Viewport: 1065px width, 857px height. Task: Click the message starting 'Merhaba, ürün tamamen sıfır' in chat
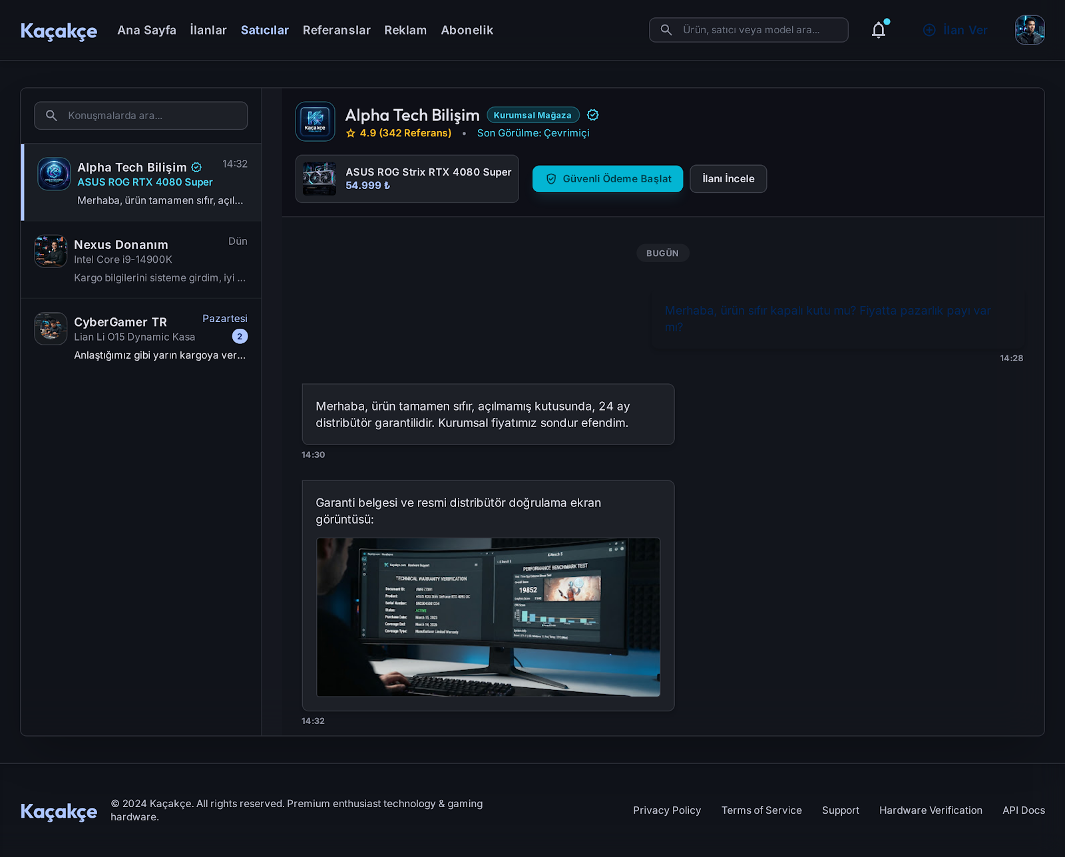click(x=488, y=415)
